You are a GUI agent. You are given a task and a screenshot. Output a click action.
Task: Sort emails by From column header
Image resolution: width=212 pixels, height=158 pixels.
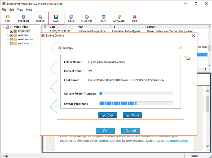94,27
